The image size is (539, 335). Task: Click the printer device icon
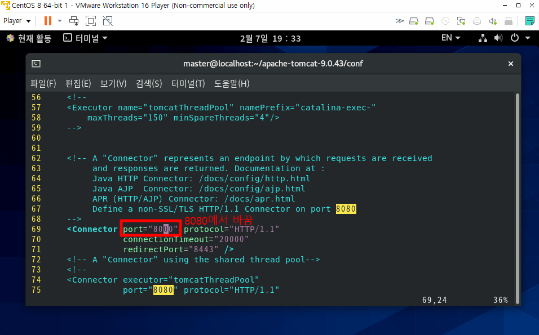click(477, 21)
